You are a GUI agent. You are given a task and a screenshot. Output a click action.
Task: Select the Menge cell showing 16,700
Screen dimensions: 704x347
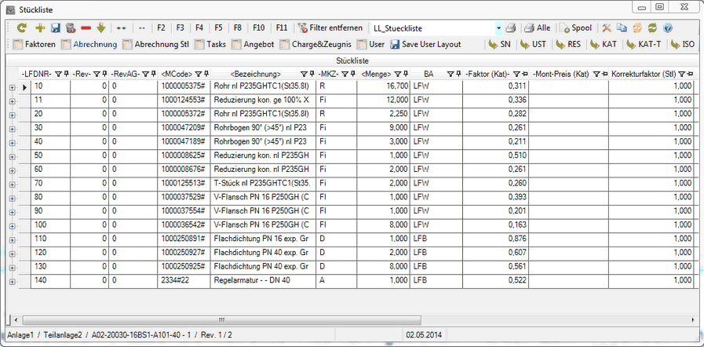(x=383, y=86)
